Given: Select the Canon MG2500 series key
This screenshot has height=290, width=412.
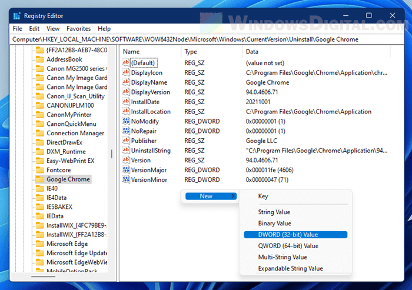Looking at the screenshot, I should 77,69.
